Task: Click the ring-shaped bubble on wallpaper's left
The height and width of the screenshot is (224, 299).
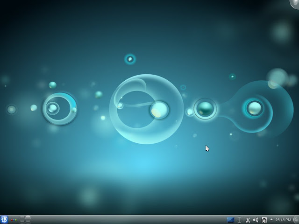Action: (x=59, y=109)
